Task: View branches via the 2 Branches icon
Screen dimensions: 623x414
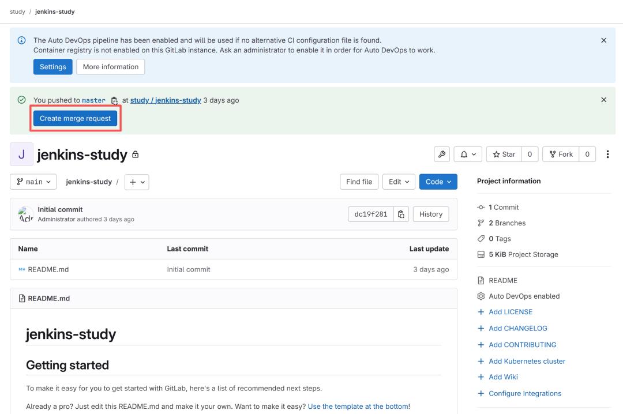Action: click(480, 223)
